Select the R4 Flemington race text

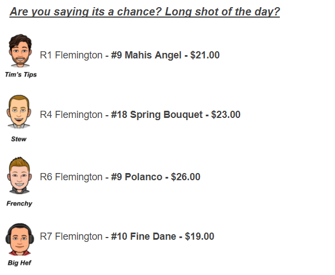pos(71,115)
